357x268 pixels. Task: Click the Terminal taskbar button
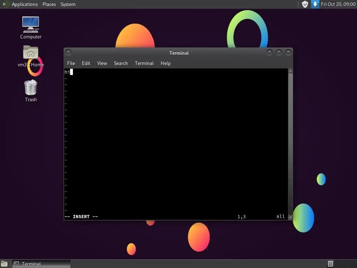tap(41, 264)
